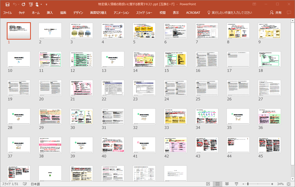The image size is (295, 187).
Task: Toggle Touch/Mouse mode hand icon
Action: click(37, 4)
